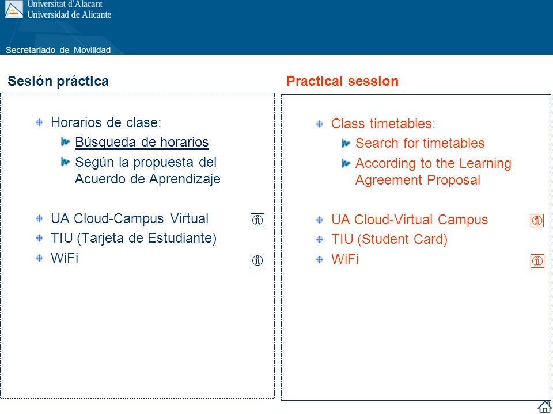Image resolution: width=553 pixels, height=414 pixels.
Task: Click the Practical session heading
Action: pos(342,81)
